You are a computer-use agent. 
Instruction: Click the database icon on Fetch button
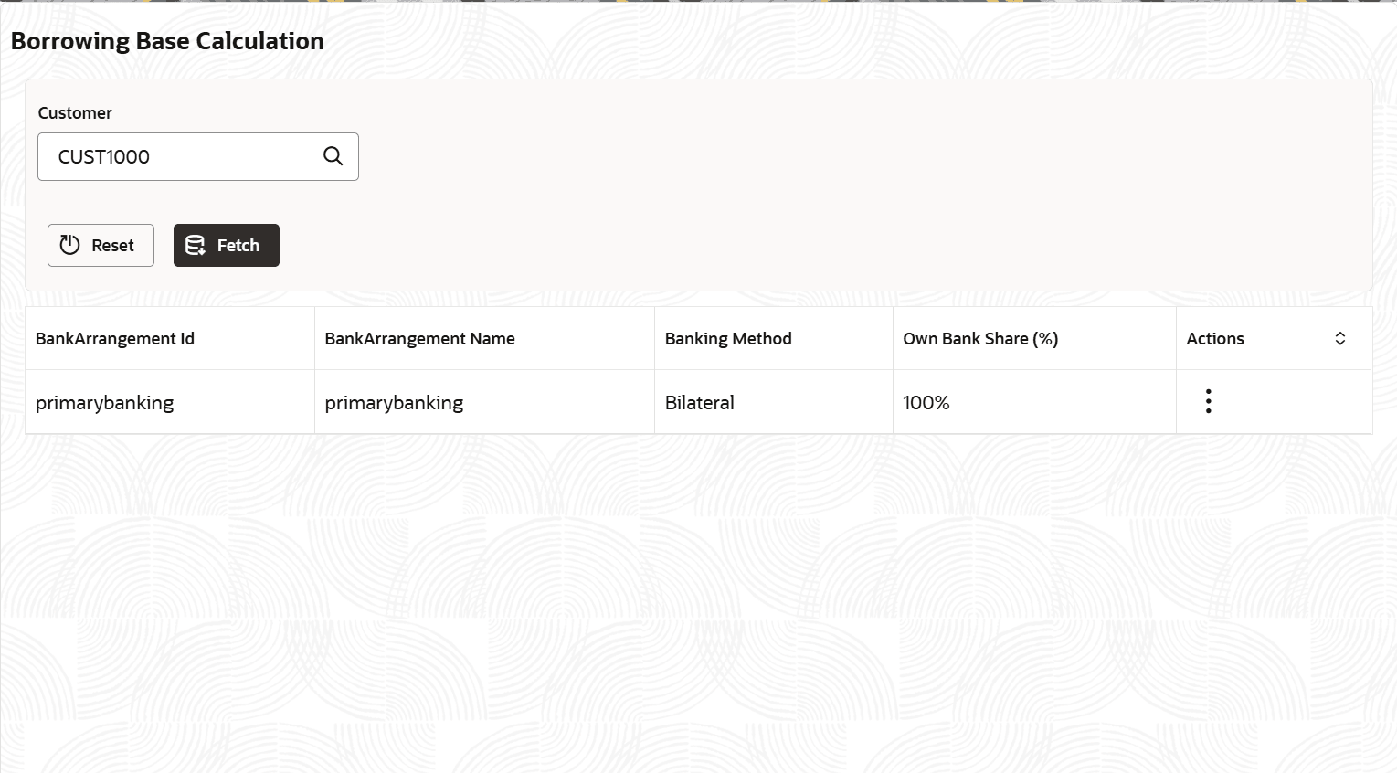coord(196,245)
